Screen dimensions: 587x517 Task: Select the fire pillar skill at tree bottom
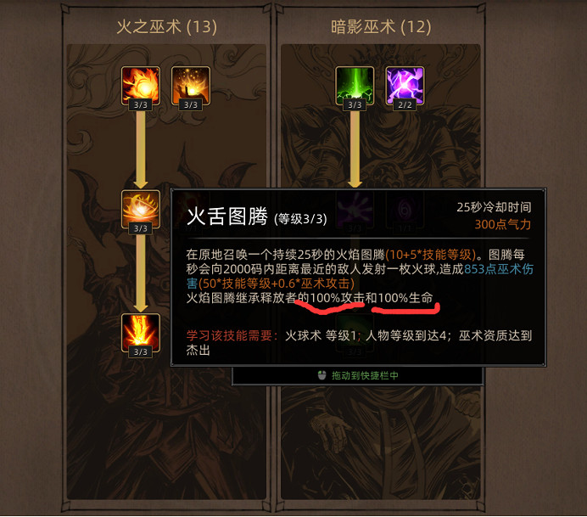(x=140, y=333)
